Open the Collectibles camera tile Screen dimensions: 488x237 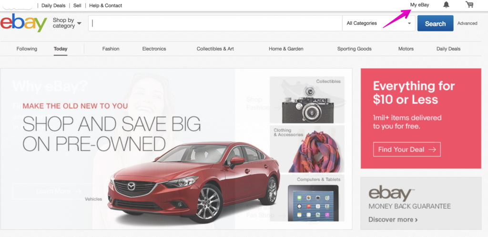pos(307,100)
